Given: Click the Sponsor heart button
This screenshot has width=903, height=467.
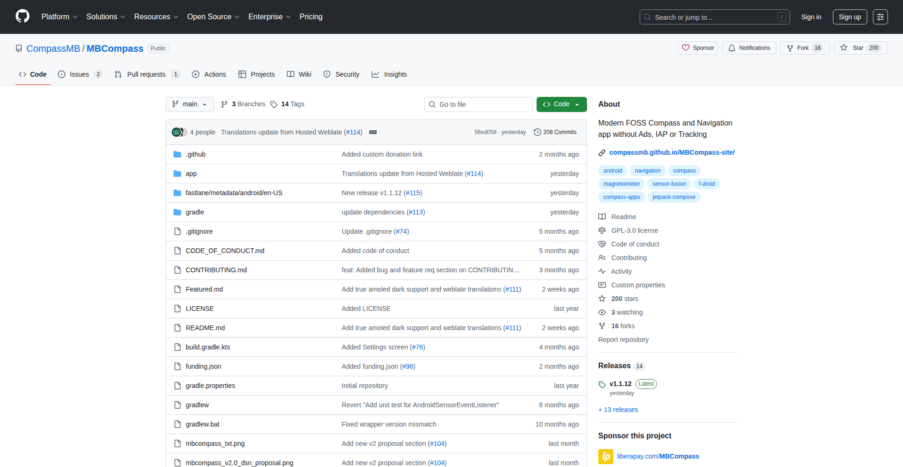Looking at the screenshot, I should (x=698, y=48).
